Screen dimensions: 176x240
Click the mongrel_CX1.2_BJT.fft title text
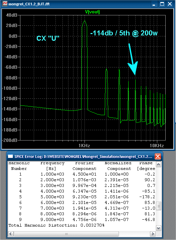[29, 4]
